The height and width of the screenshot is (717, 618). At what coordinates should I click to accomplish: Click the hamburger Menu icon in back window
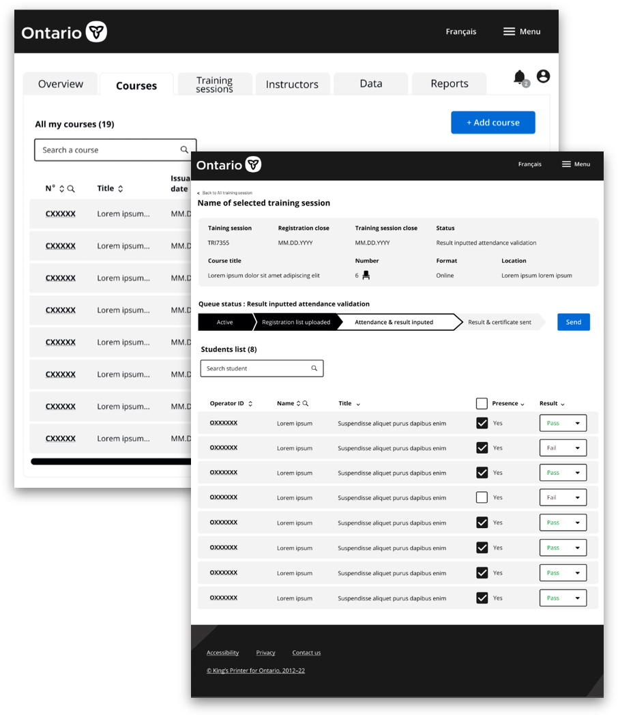509,31
